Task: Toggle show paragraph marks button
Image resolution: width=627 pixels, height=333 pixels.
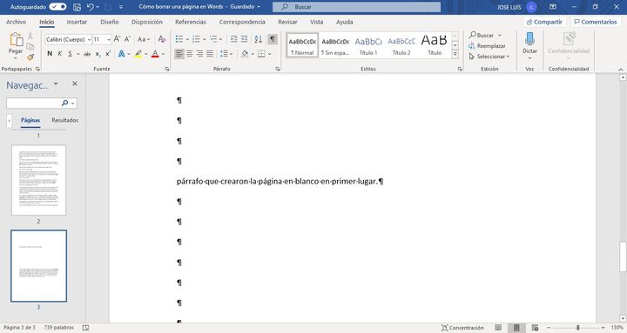Action: point(273,39)
